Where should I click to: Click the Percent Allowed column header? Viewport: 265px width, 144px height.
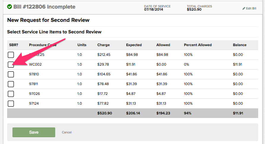click(198, 45)
